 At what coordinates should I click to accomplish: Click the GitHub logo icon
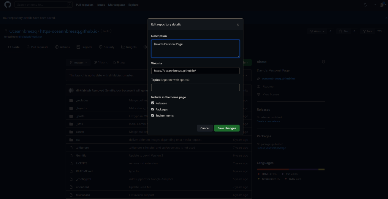click(x=7, y=5)
